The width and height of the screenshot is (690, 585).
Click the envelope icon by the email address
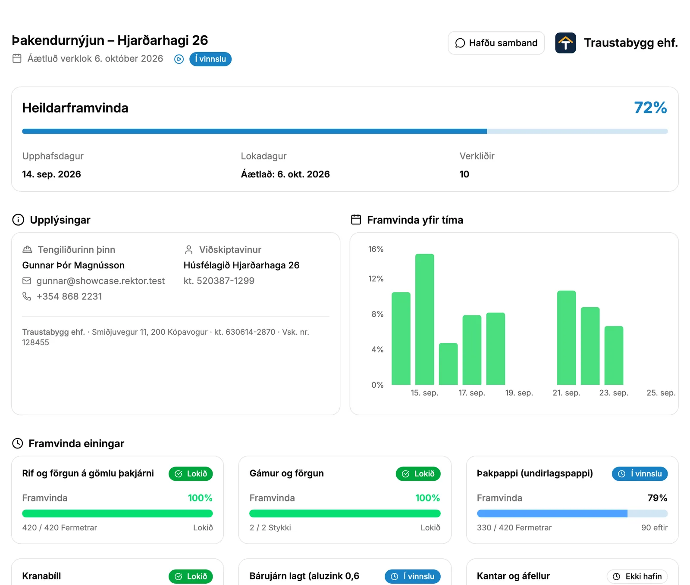[x=27, y=281]
